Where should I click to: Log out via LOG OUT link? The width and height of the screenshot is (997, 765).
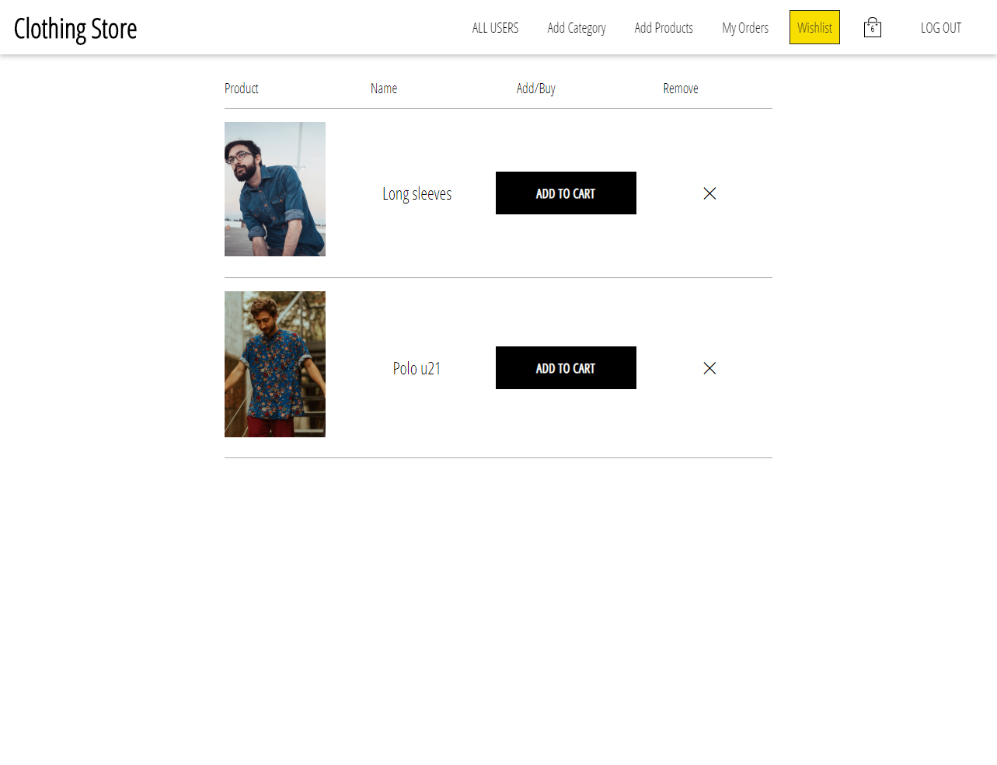tap(941, 27)
